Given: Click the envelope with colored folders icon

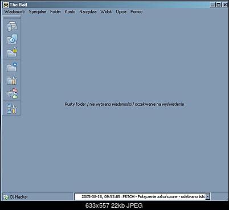Looking at the screenshot, I should tap(12, 93).
